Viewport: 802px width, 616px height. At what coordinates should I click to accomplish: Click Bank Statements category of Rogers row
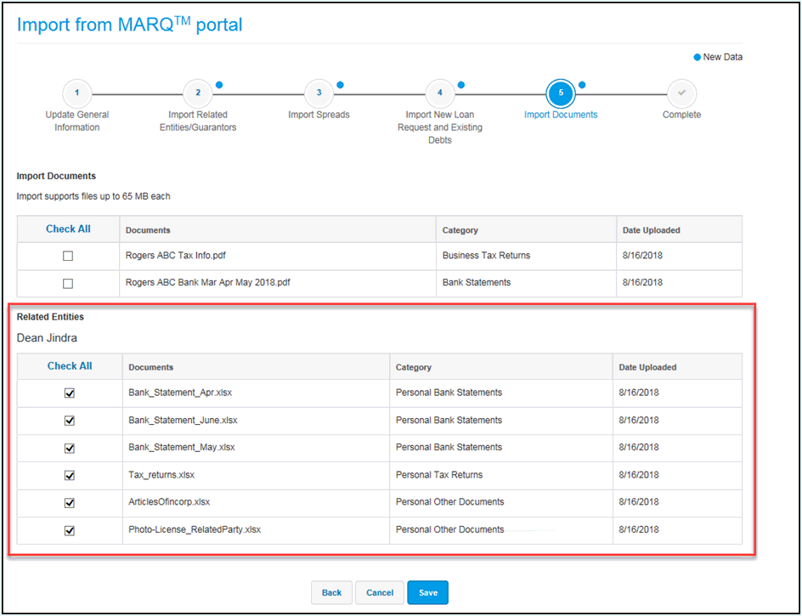[476, 282]
